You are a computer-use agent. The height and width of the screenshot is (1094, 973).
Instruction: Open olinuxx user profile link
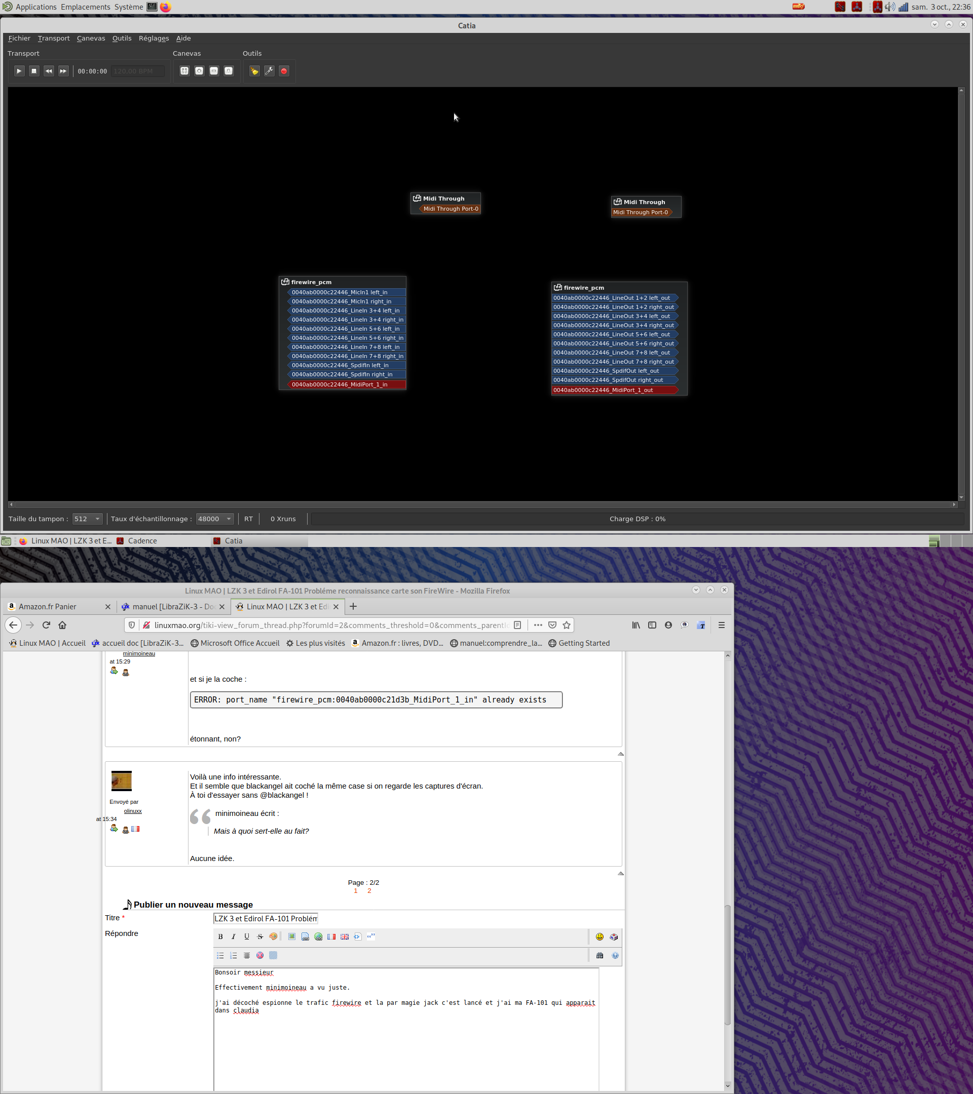(133, 811)
